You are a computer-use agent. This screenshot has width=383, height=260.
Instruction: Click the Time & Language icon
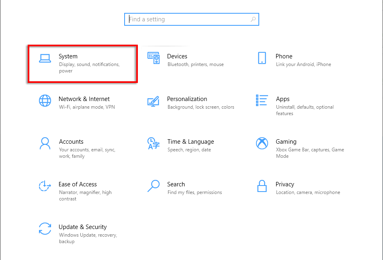click(x=153, y=144)
